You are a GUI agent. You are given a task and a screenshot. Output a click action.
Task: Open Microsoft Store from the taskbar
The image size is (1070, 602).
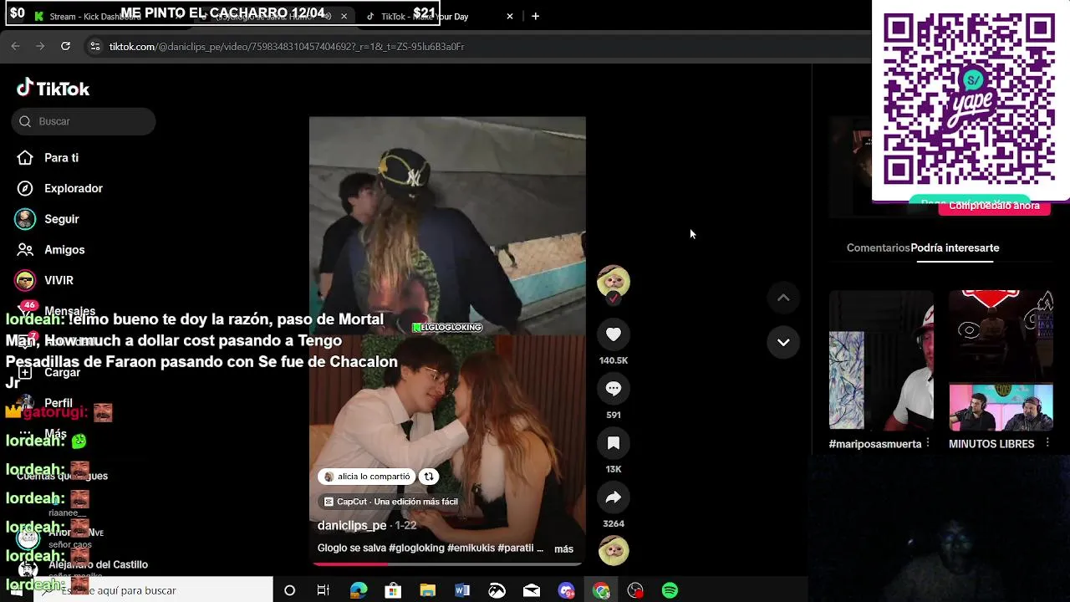coord(393,591)
